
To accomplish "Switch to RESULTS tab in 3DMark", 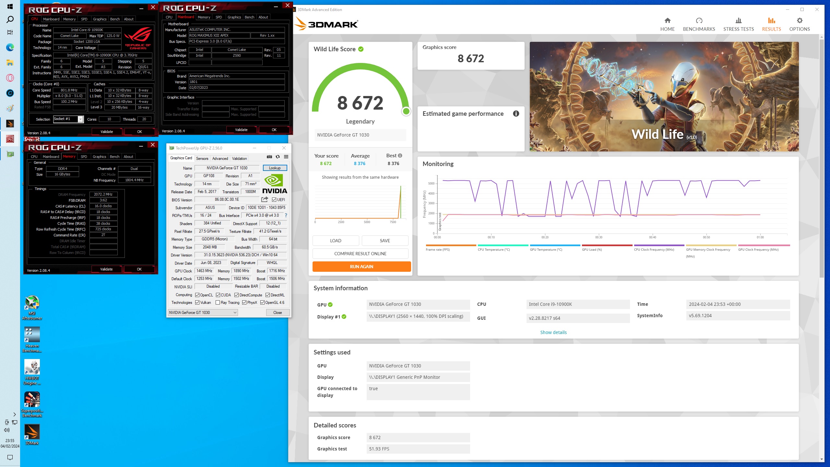I will click(x=771, y=25).
